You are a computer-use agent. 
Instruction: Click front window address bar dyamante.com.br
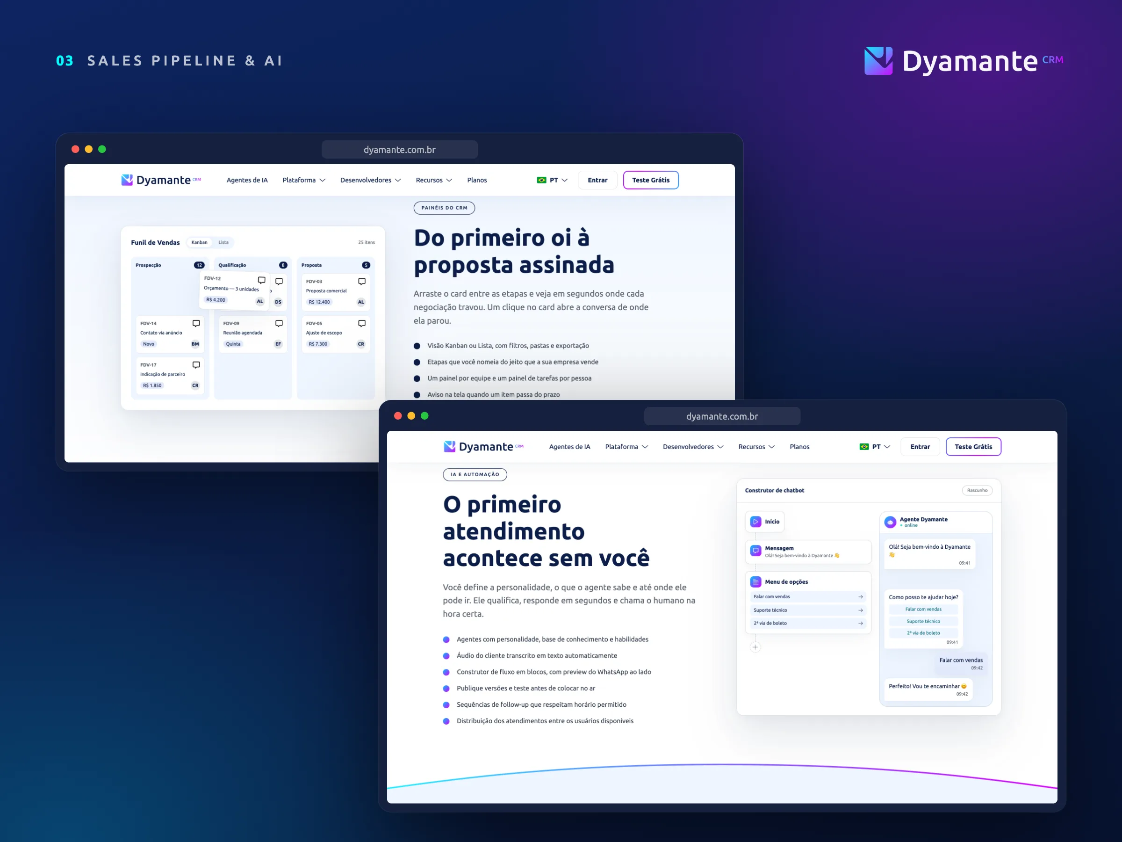[x=722, y=416]
